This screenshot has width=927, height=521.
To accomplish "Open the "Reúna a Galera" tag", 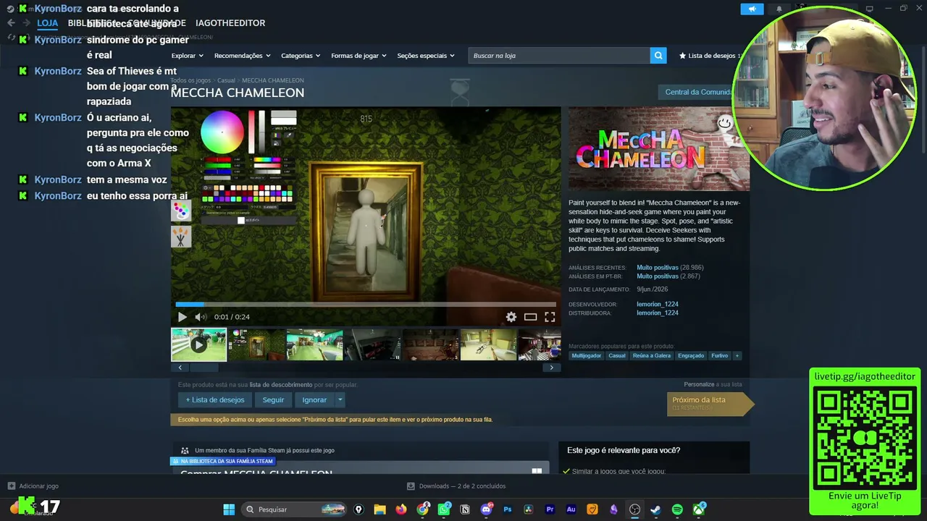I will (652, 356).
